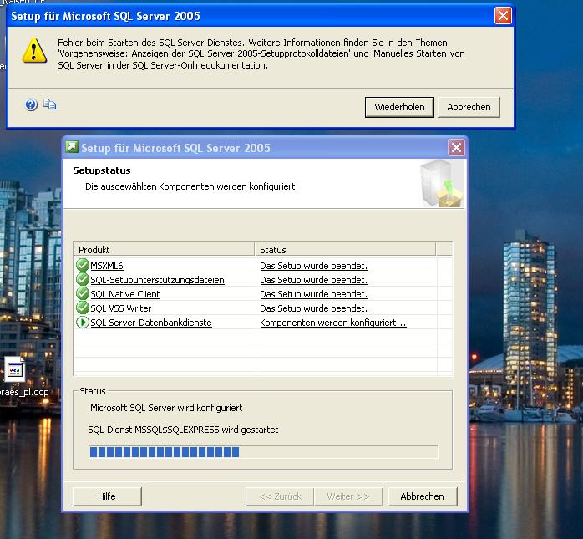Open the SQL-Setupunterstützungsdateien link
Image resolution: width=583 pixels, height=539 pixels.
tap(158, 280)
